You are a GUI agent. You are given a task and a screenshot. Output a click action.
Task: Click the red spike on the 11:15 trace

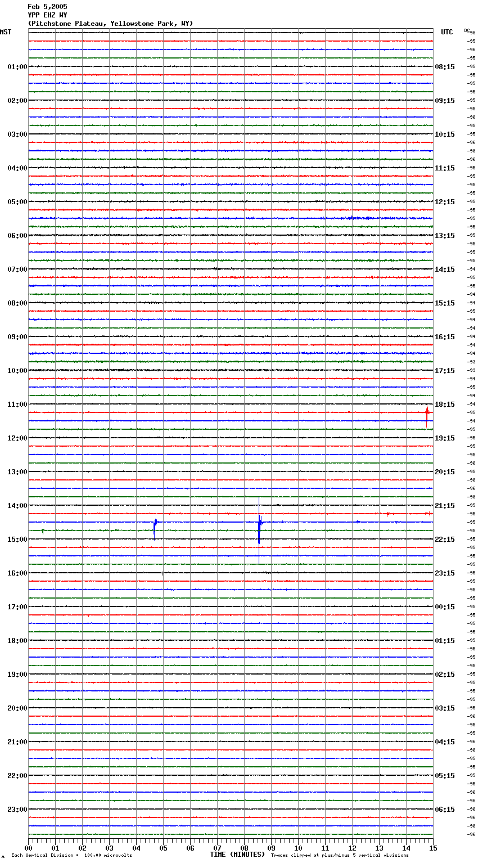coord(427,415)
